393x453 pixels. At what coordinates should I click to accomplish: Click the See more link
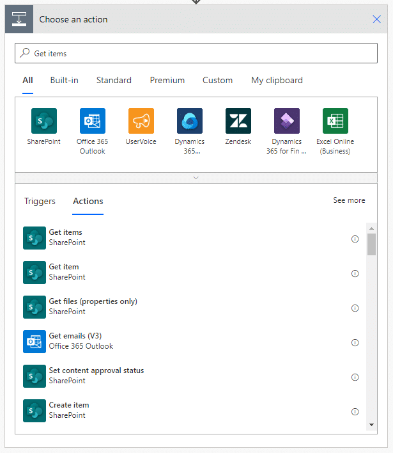pyautogui.click(x=349, y=200)
